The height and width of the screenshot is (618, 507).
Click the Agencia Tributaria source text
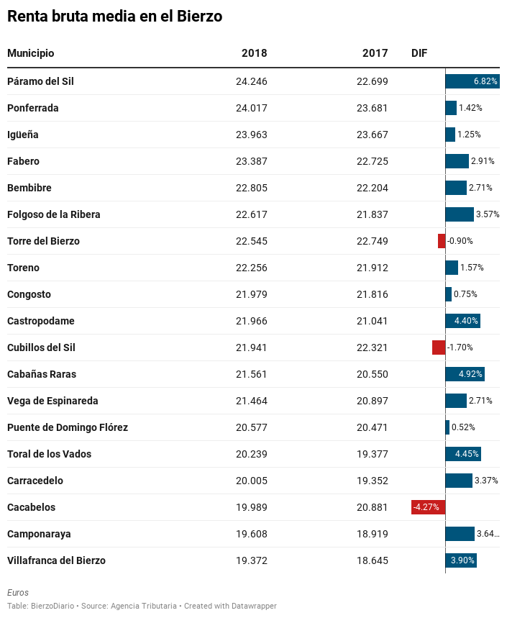pos(143,606)
